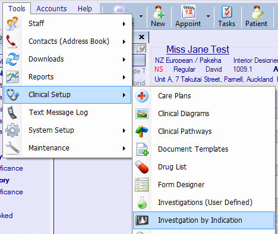The width and height of the screenshot is (278, 234).
Task: Click the Patient toolbar icon
Action: (x=257, y=12)
